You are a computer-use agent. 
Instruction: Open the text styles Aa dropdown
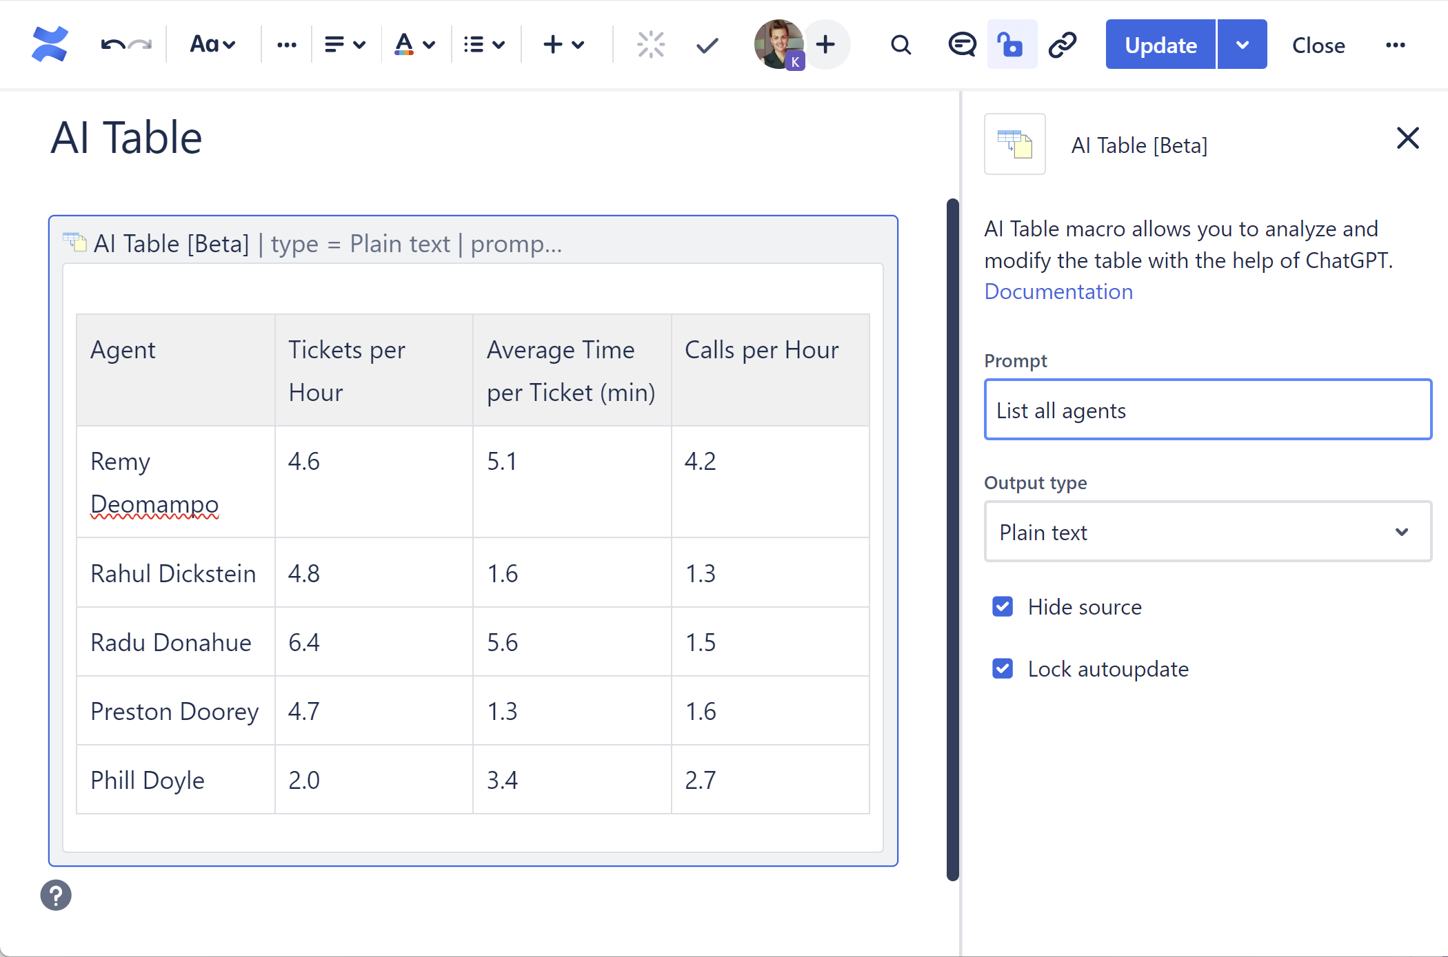pyautogui.click(x=212, y=45)
